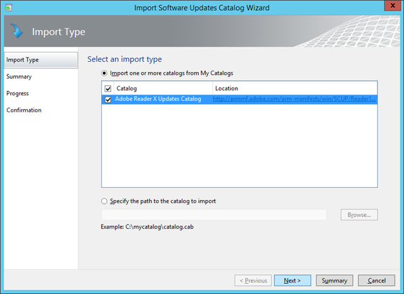Uncheck the Adobe Reader X Updates Catalog checkbox
404x294 pixels.
[108, 100]
